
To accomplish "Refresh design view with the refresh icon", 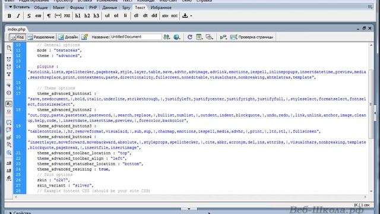I will click(190, 37).
